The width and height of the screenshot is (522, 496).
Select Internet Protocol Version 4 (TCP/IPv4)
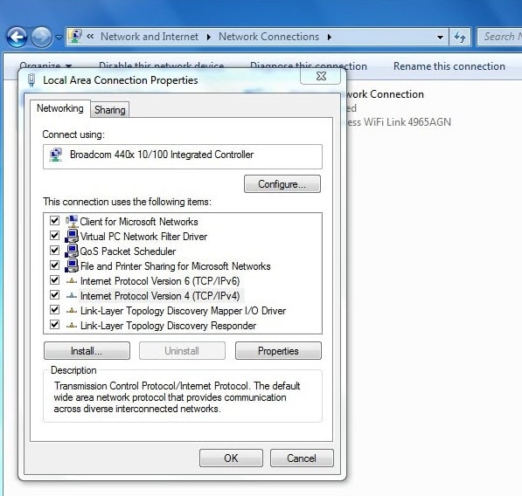click(x=160, y=296)
